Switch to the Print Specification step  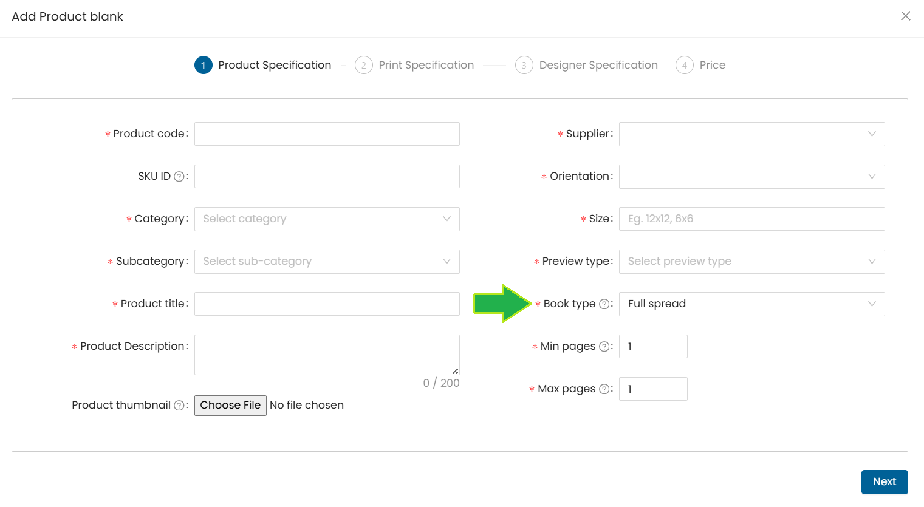tap(426, 65)
